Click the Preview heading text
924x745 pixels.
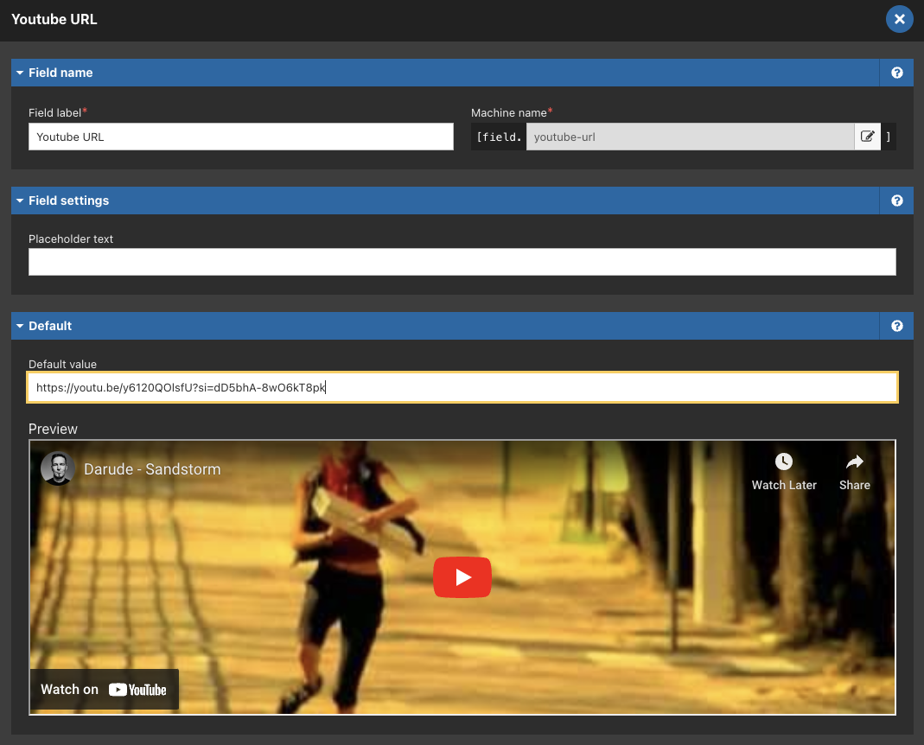click(x=53, y=429)
